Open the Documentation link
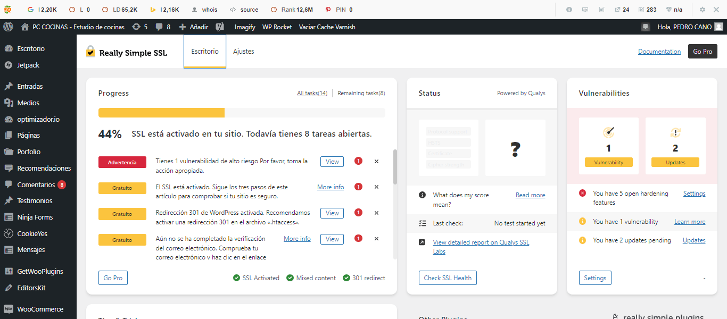This screenshot has height=319, width=727. (x=659, y=52)
